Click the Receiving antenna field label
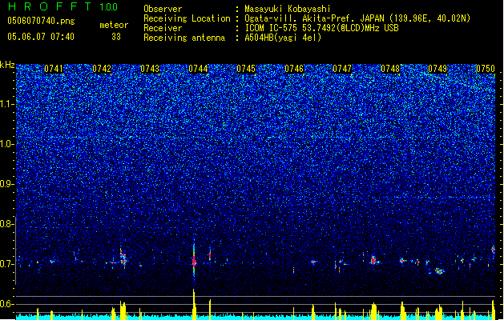This screenshot has height=320, width=504. click(x=184, y=38)
